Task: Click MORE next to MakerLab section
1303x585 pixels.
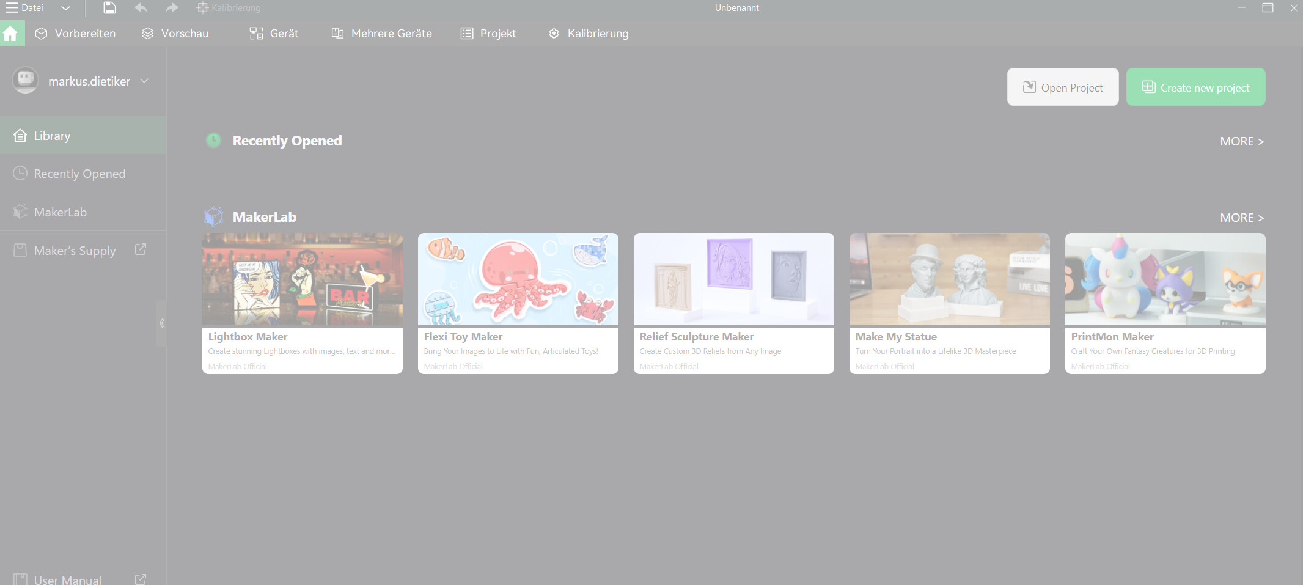Action: (x=1242, y=218)
